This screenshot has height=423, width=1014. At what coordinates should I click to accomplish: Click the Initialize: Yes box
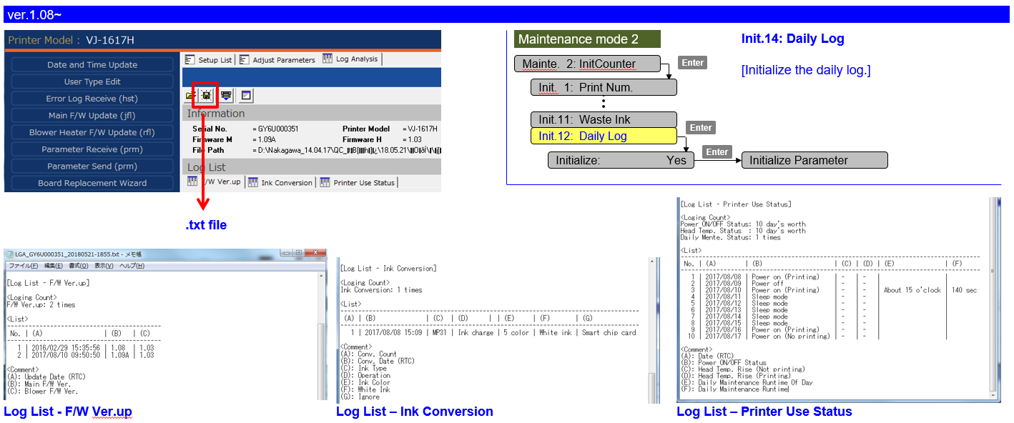coord(621,160)
